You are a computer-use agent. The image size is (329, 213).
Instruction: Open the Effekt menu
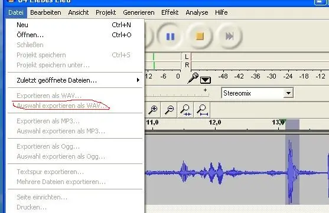point(170,12)
